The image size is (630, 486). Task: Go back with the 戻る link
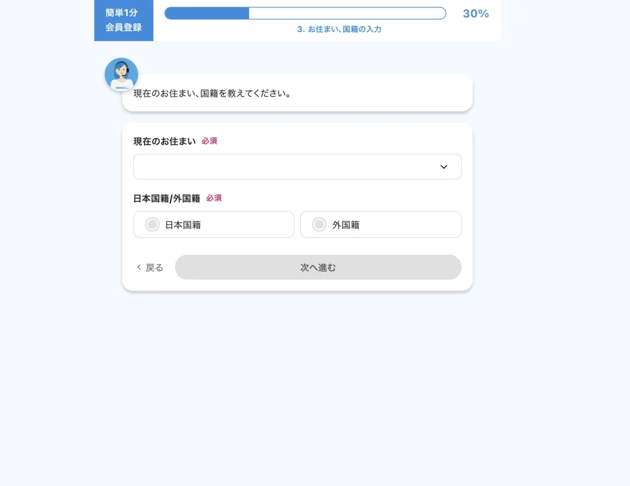pyautogui.click(x=150, y=268)
